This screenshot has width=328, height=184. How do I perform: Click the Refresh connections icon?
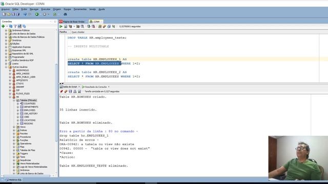(11, 26)
